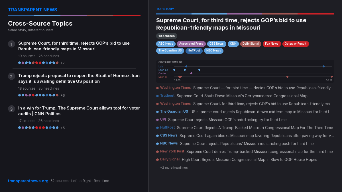Select the ABC News source chip
The width and height of the screenshot is (342, 192).
coord(166,44)
